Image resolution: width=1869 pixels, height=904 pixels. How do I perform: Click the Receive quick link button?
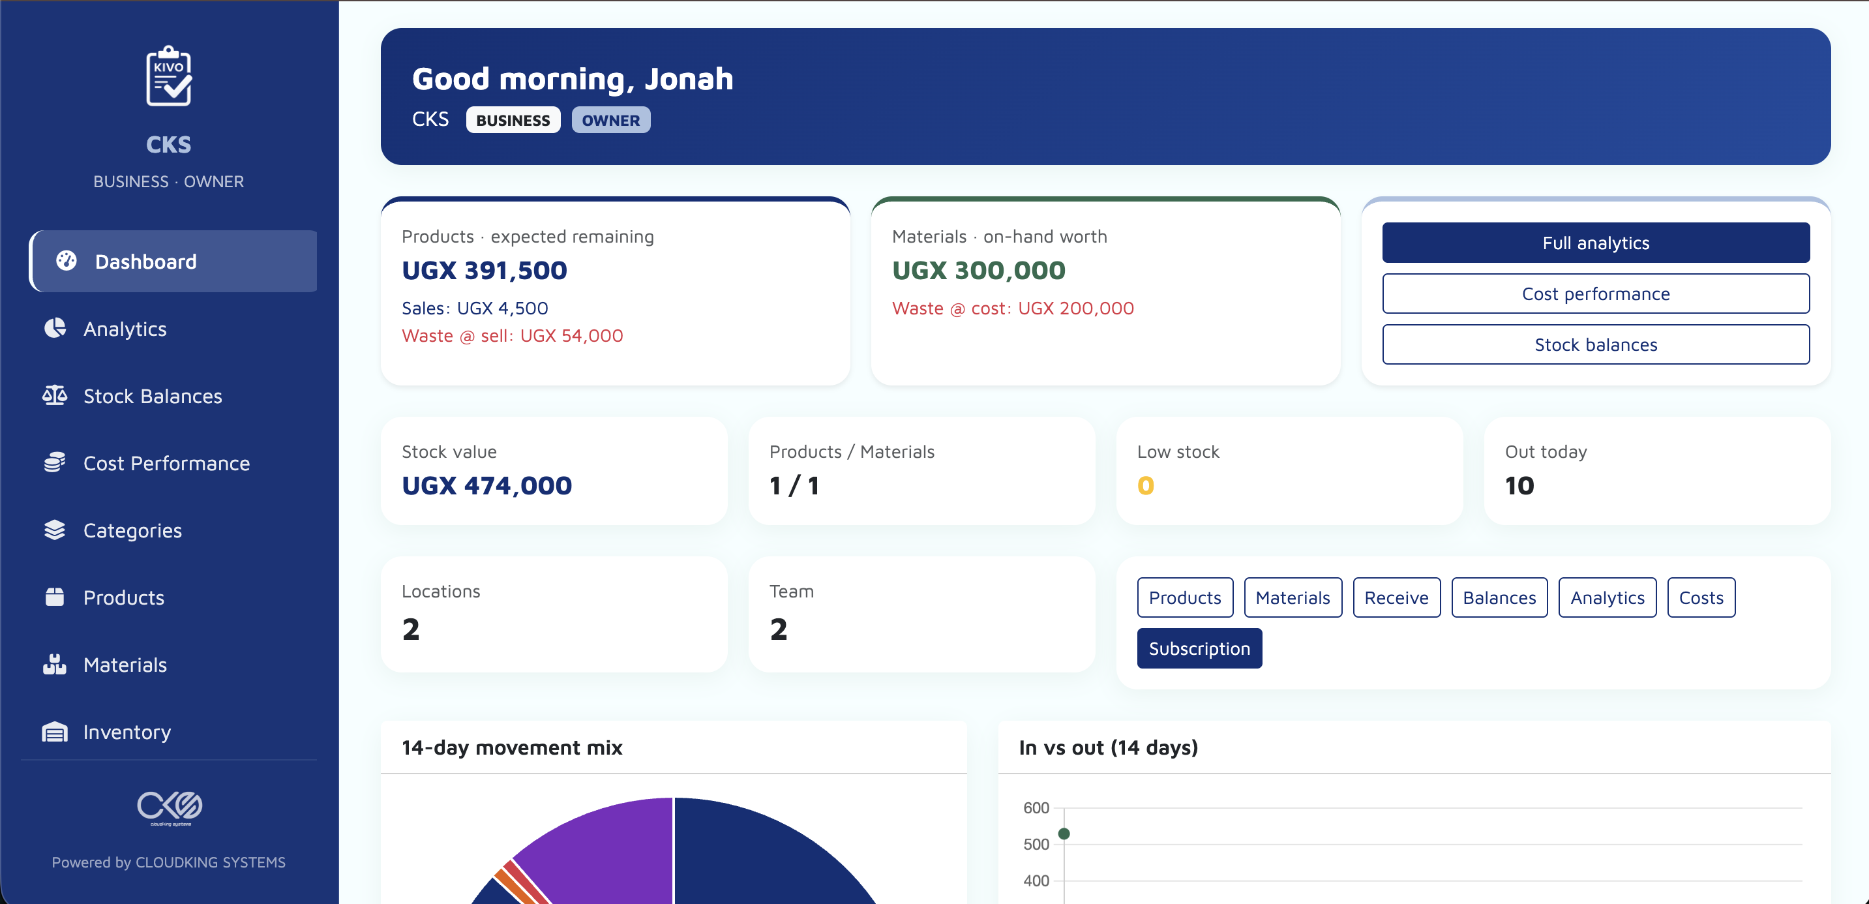1397,597
